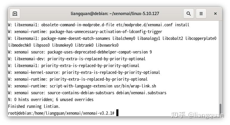Image resolution: width=230 pixels, height=125 pixels.
Task: Click the source-contains-debian-substvars warning line
Action: point(87,93)
